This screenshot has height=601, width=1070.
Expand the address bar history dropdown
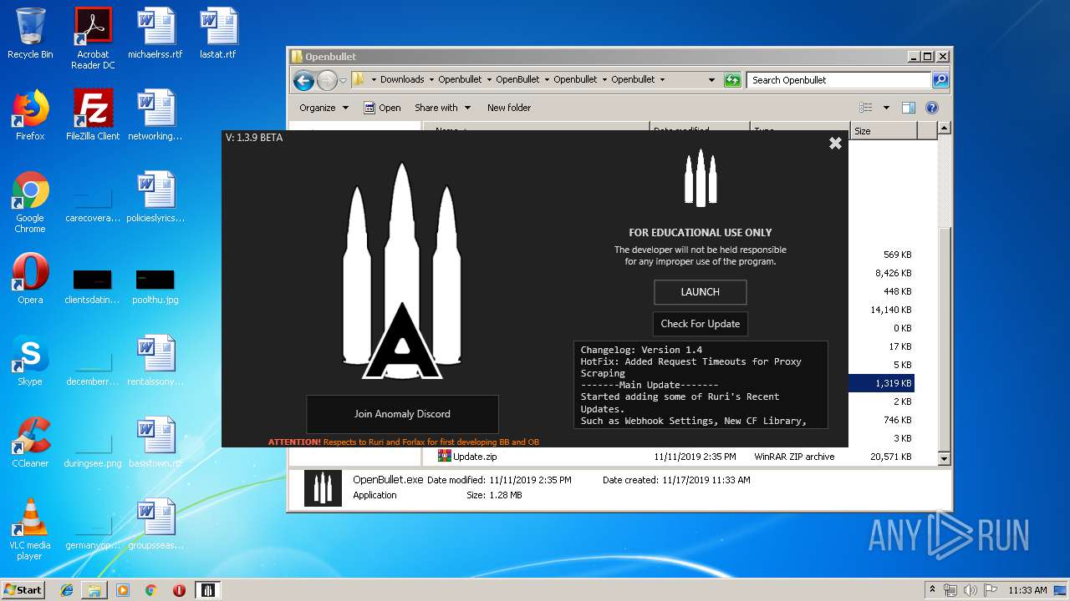click(x=711, y=80)
